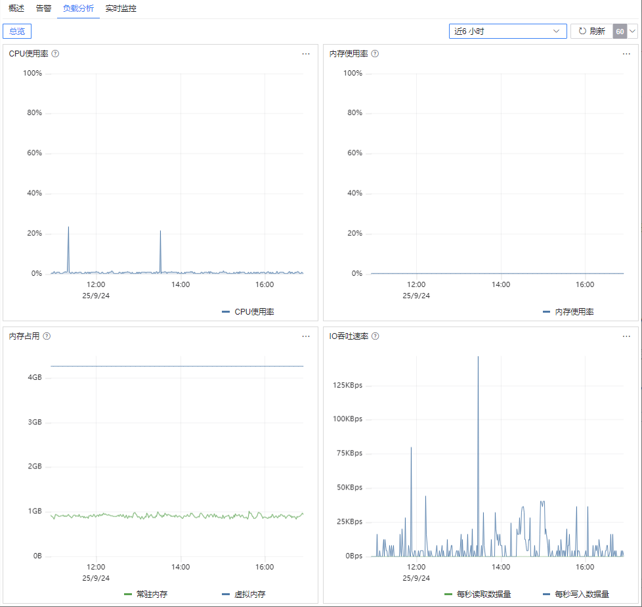Select the 负载分析 tab
642x607 pixels.
pyautogui.click(x=78, y=9)
